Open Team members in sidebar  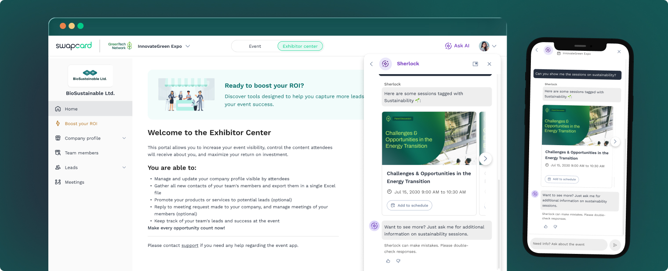[90, 153]
